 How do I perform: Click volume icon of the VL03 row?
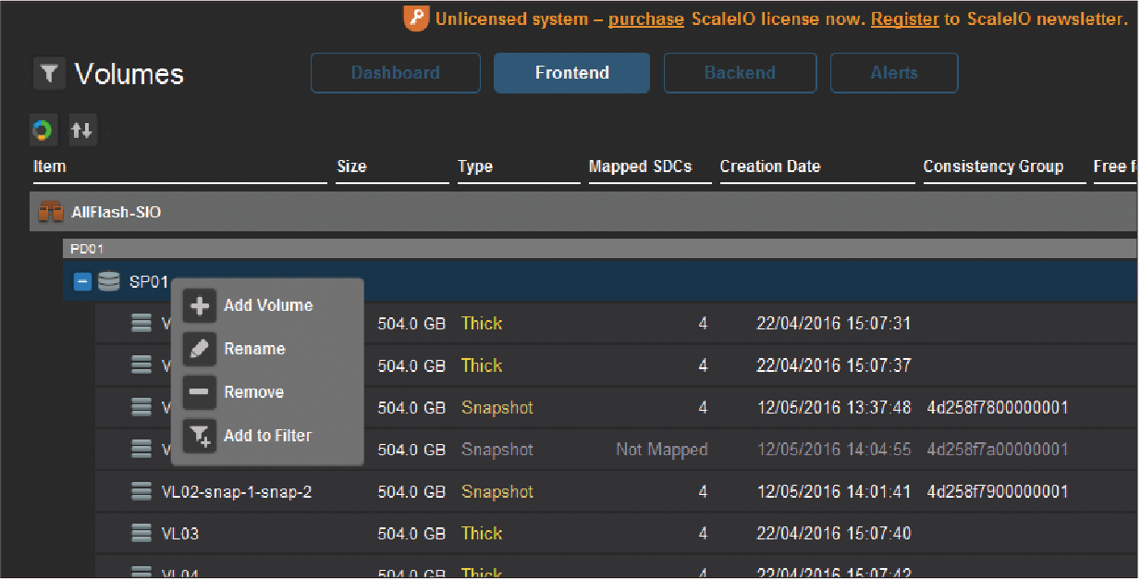pos(141,533)
